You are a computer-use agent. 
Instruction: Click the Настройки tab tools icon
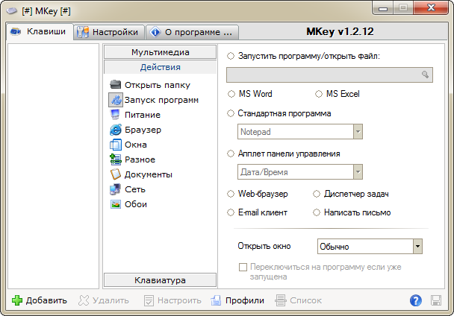83,32
